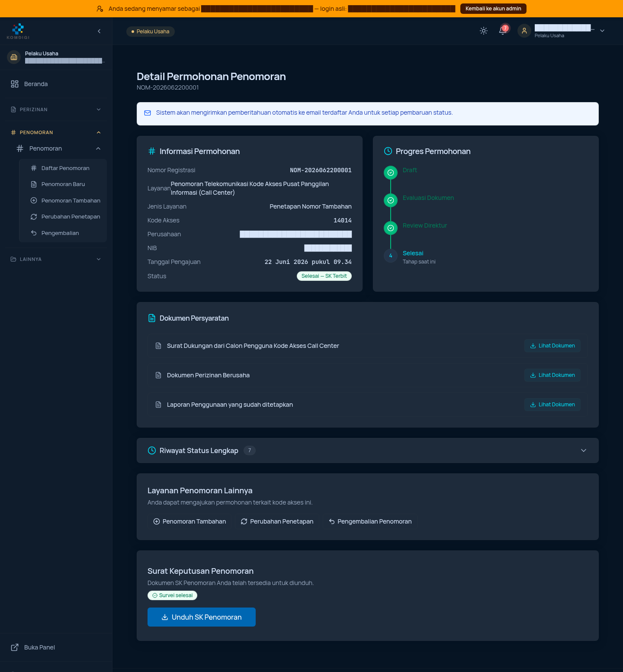Collapse the sidebar with the chevron icon
623x672 pixels.
click(x=99, y=31)
